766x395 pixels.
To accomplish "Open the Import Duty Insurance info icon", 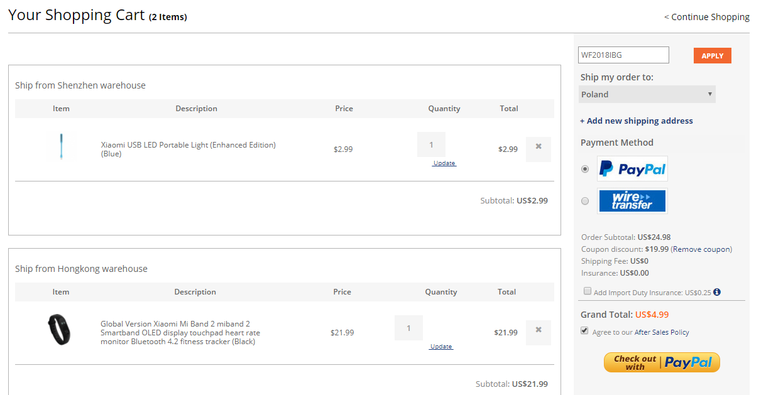I will click(x=717, y=292).
